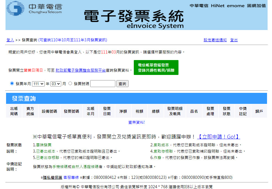
Task: Click the 發票狀態 column header
Action: 226,111
